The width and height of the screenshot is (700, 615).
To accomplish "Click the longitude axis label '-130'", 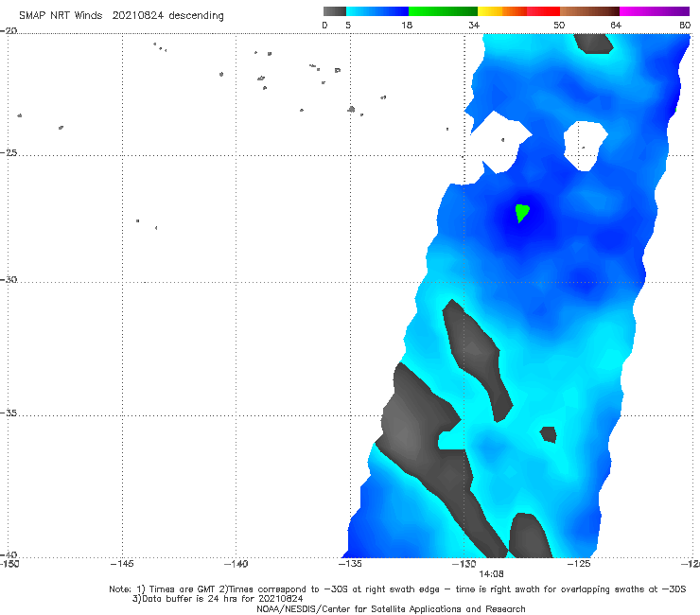I will click(x=464, y=564).
